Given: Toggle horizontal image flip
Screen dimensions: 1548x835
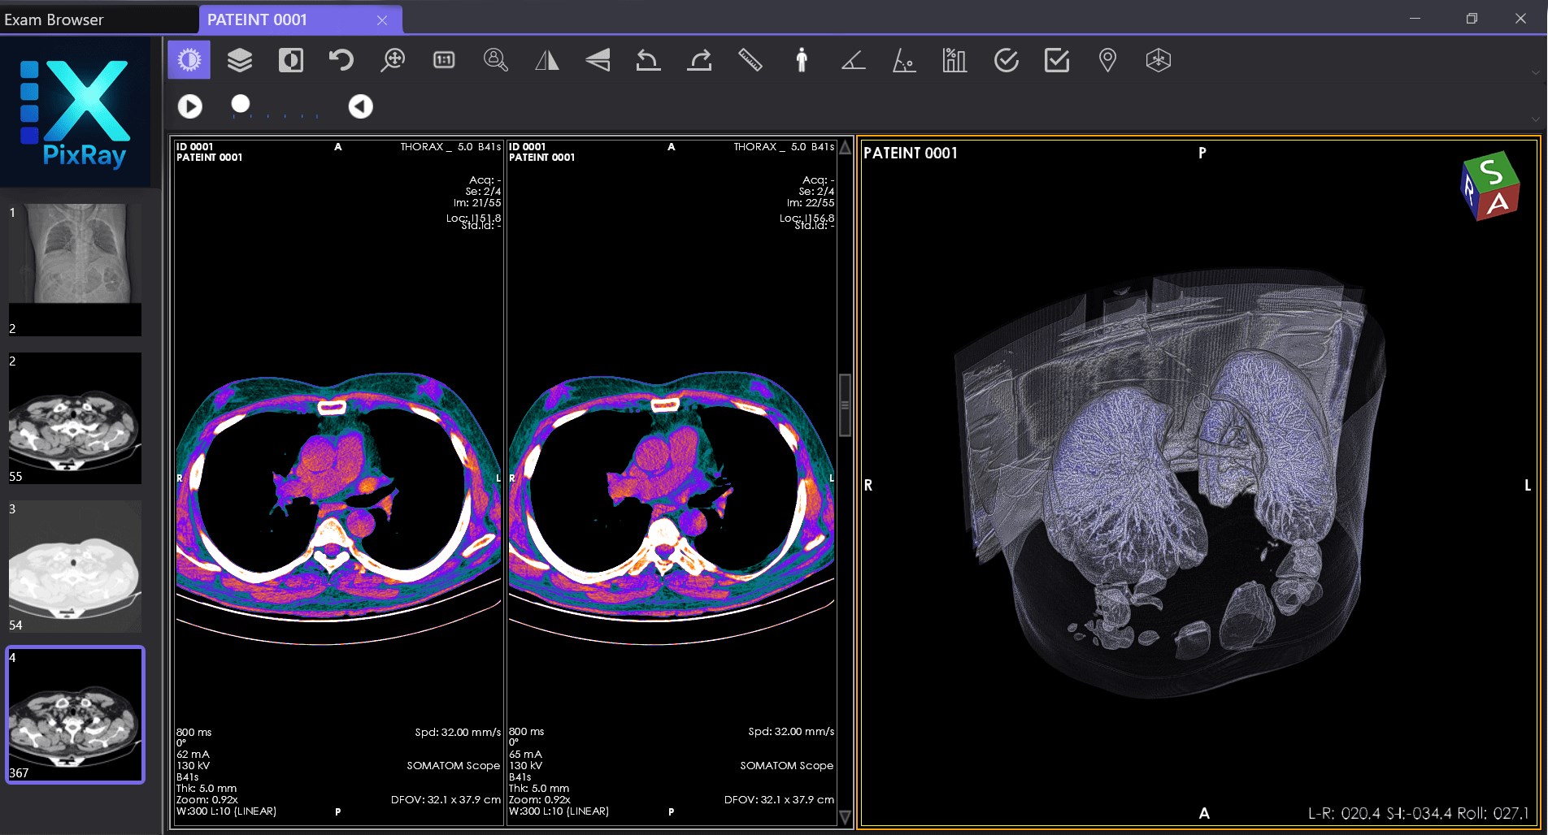Looking at the screenshot, I should pyautogui.click(x=546, y=59).
